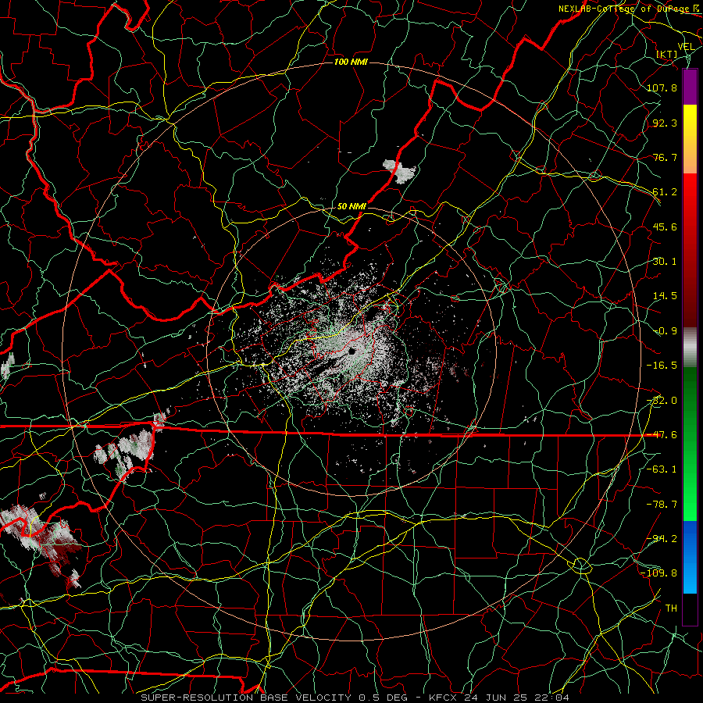Viewport: 703px width, 703px height.
Task: Select the -63.1 scale value
Action: pyautogui.click(x=662, y=469)
